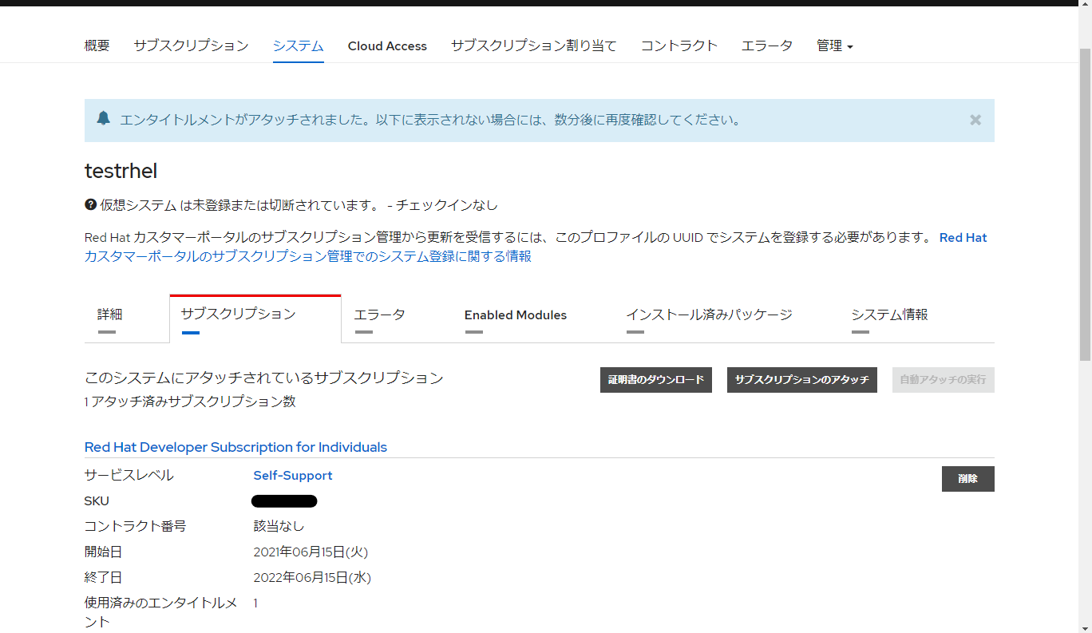Viewport: 1092px width, 633px height.
Task: Click the Self-Support service level link
Action: (x=292, y=475)
